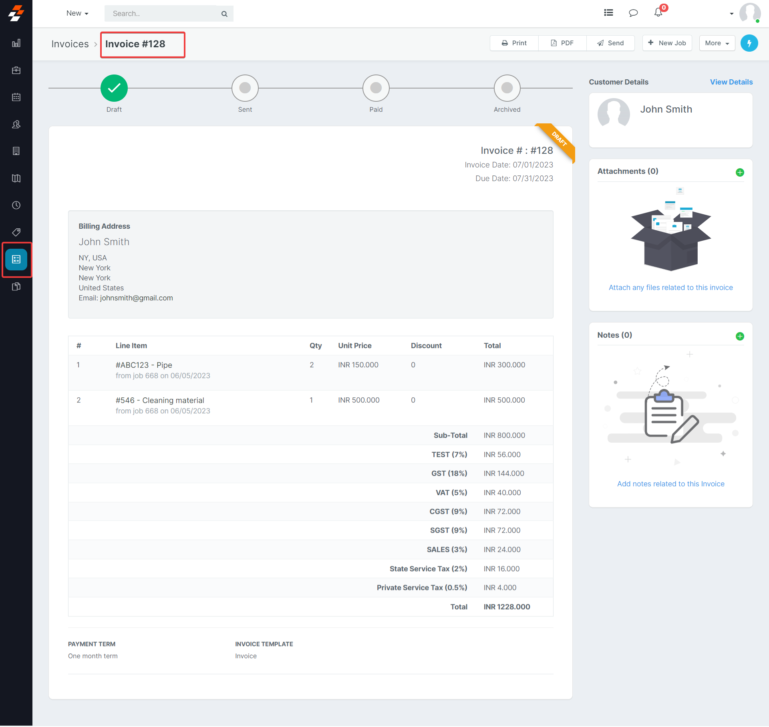769x727 pixels.
Task: Click the notification bell icon
Action: (658, 13)
